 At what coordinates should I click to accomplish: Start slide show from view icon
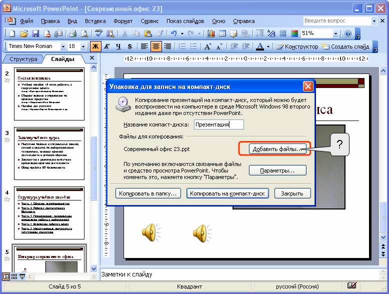tap(22, 276)
